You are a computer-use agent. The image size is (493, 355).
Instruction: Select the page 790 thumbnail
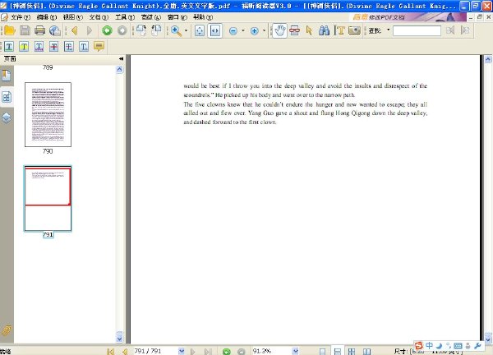click(48, 114)
